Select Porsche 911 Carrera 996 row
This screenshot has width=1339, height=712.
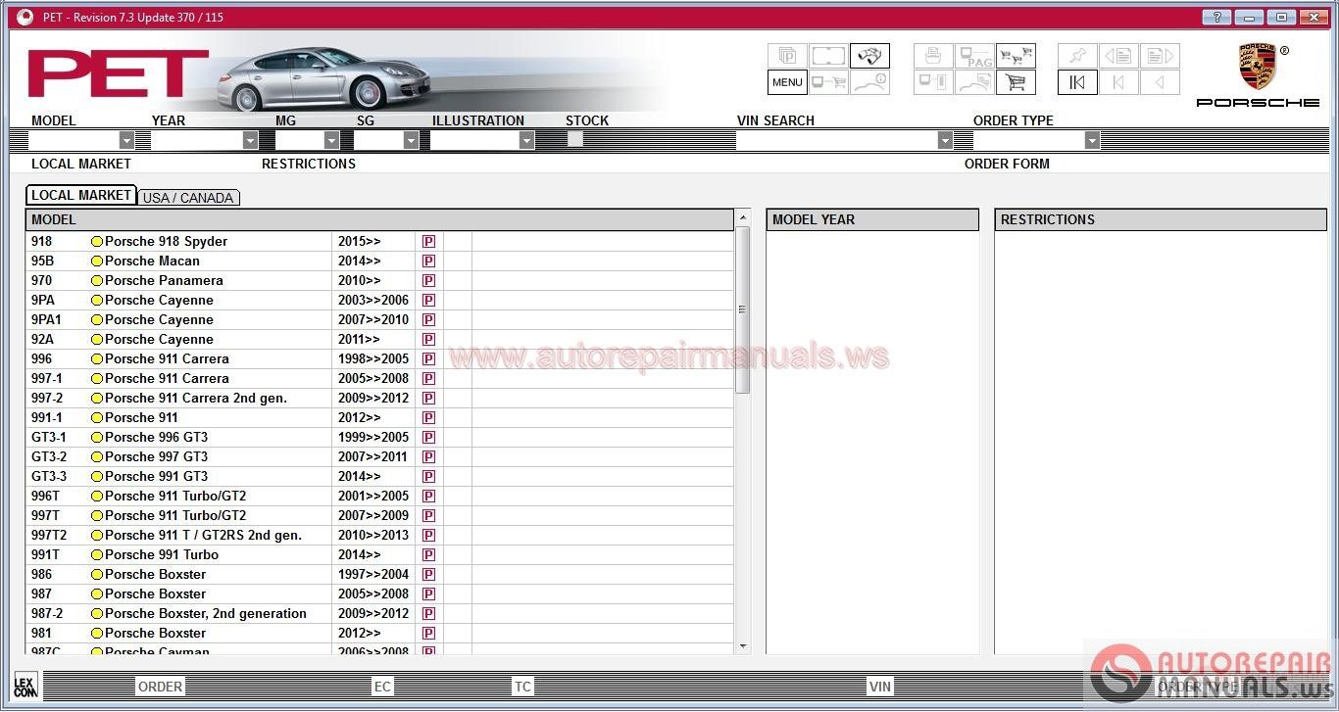379,358
